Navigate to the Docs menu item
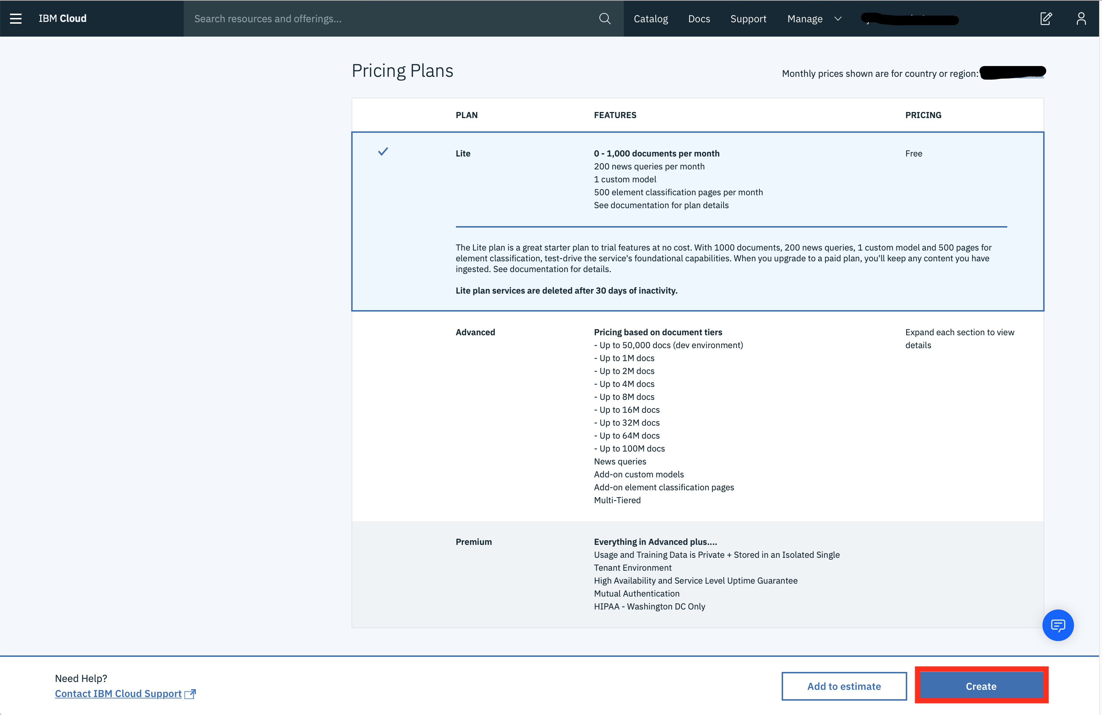This screenshot has width=1102, height=715. [699, 18]
